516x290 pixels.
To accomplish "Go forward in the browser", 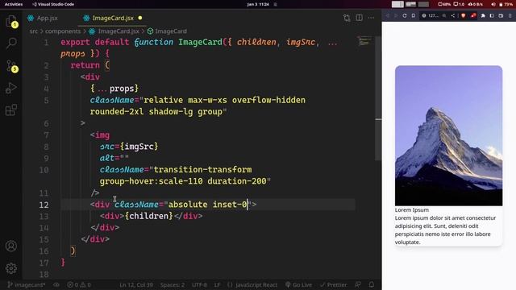I will tap(396, 15).
